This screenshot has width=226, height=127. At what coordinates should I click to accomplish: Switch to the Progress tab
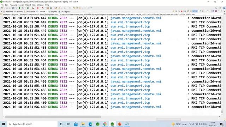(53, 12)
